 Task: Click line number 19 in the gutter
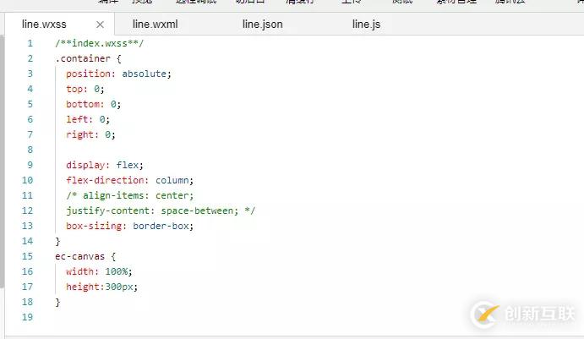(x=28, y=317)
